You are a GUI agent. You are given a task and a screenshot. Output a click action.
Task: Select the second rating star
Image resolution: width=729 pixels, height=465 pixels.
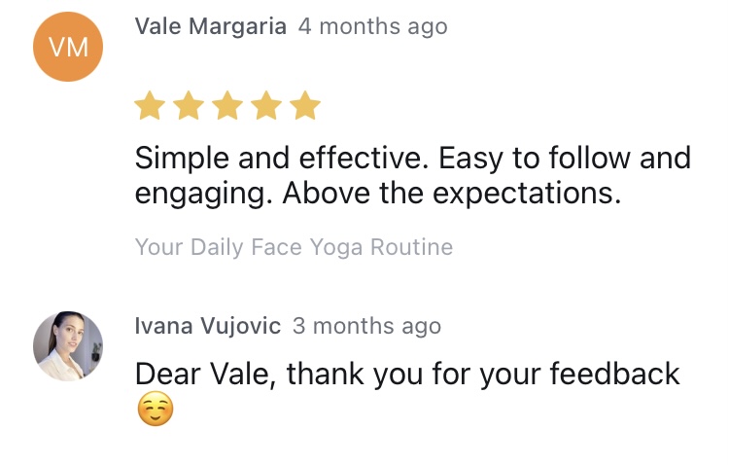point(189,106)
